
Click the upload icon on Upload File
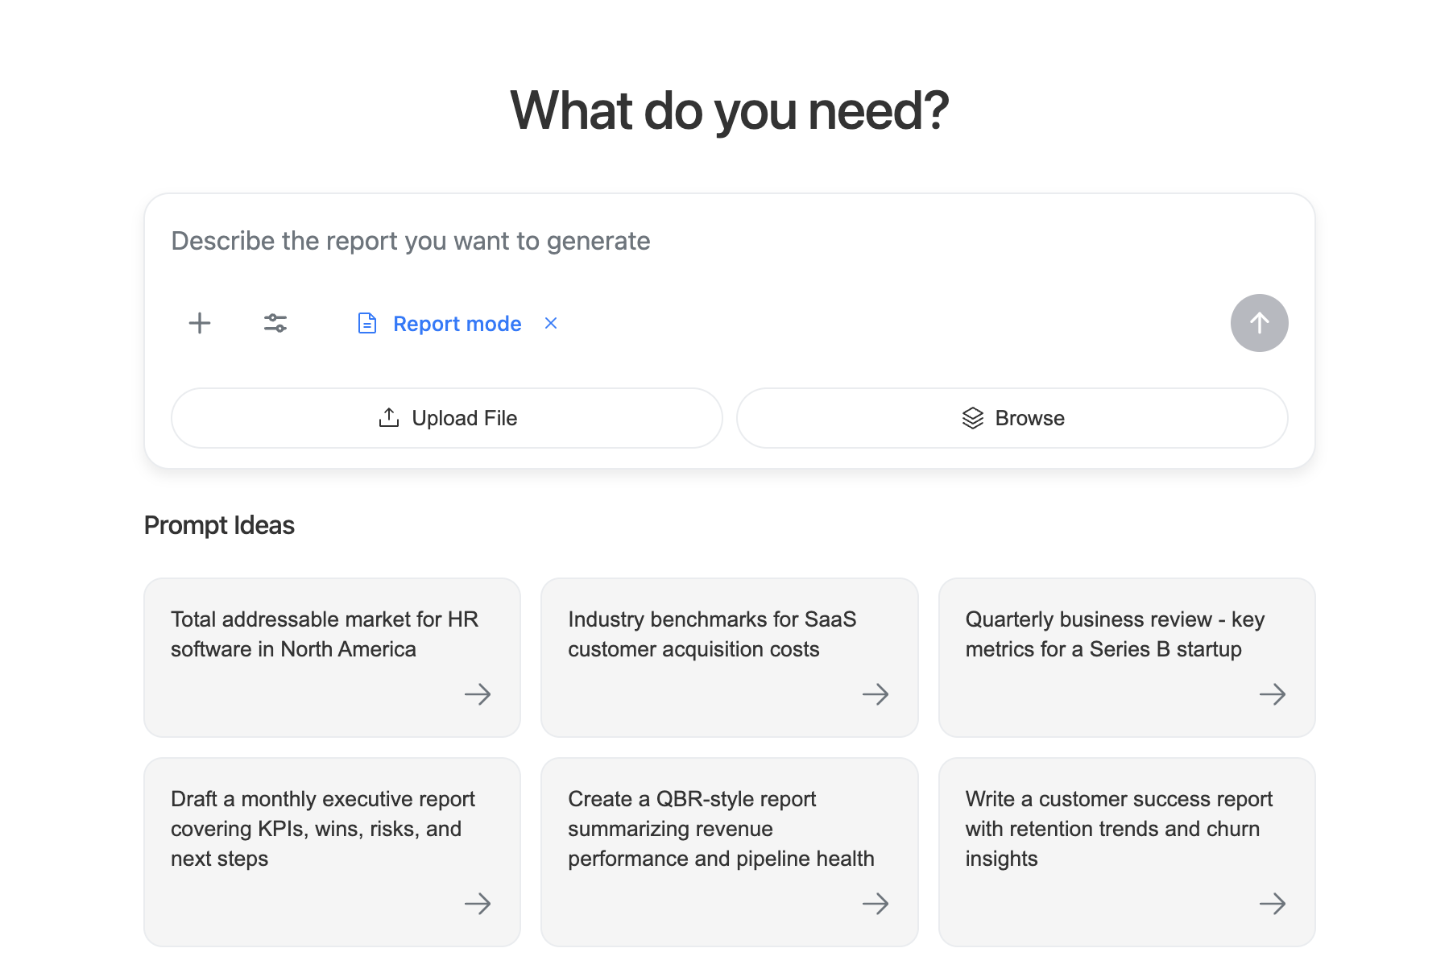389,417
